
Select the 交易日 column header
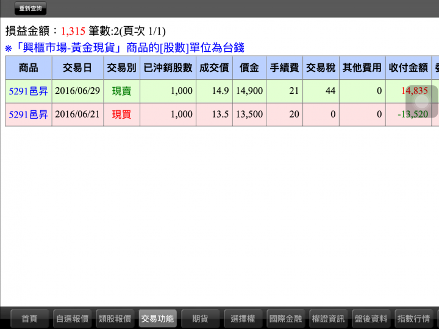coord(77,68)
